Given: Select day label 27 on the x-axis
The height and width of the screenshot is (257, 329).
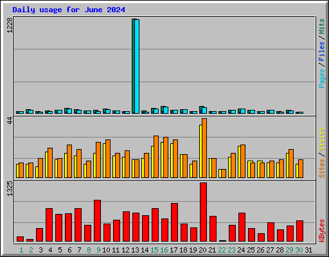Looking at the screenshot, I should [x=270, y=250].
